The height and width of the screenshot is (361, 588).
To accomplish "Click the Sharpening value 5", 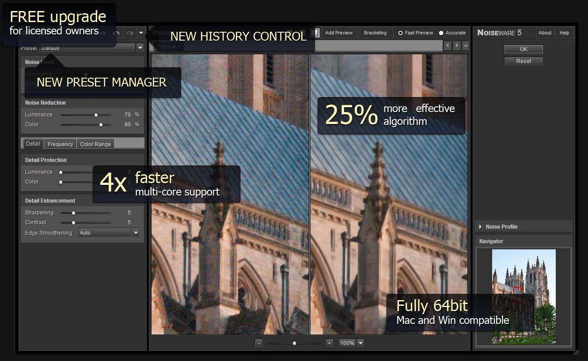I will click(x=129, y=213).
